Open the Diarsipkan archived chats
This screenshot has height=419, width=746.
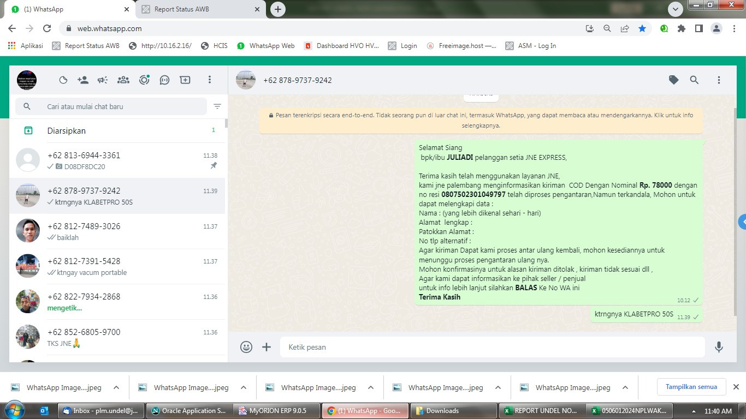[117, 130]
